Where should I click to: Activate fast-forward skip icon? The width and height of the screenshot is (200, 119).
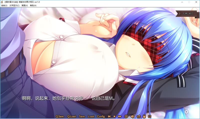pyautogui.click(x=120, y=116)
